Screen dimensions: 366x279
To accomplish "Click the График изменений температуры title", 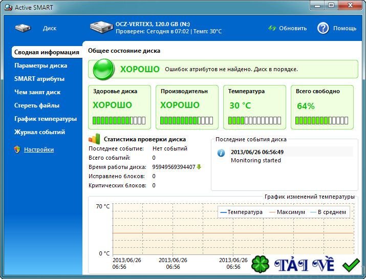I will [310, 197].
